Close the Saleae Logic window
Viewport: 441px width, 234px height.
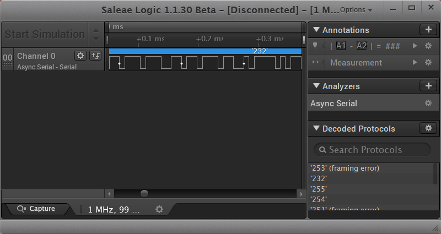click(x=431, y=8)
